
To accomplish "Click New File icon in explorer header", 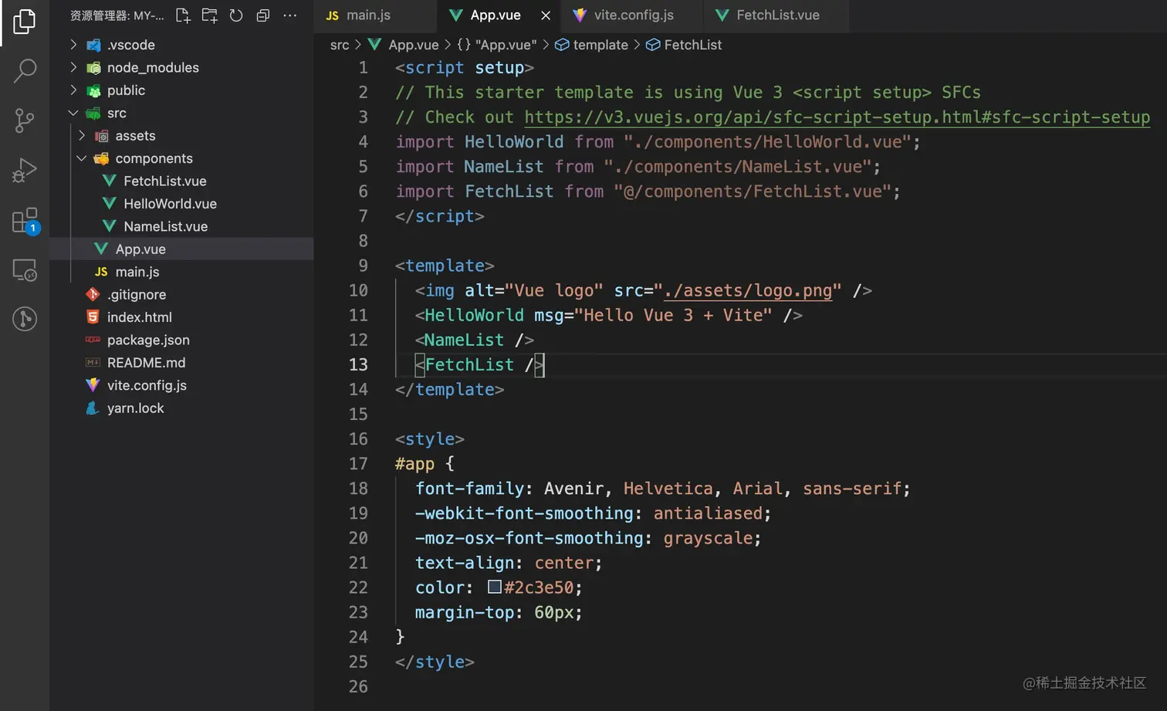I will click(183, 15).
